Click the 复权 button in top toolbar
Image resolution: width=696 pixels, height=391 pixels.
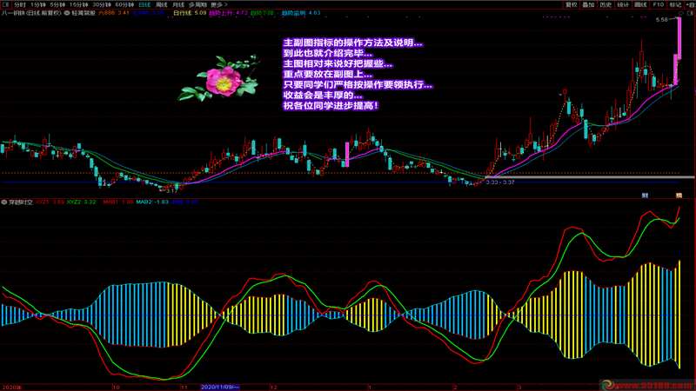click(x=572, y=4)
